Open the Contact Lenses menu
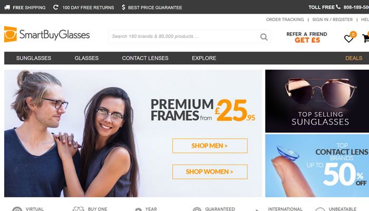Image resolution: width=369 pixels, height=211 pixels. pos(145,58)
